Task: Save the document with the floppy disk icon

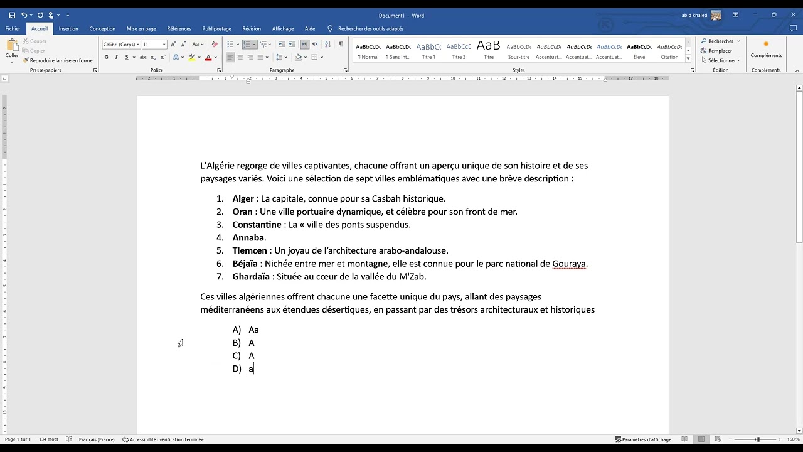Action: click(12, 15)
